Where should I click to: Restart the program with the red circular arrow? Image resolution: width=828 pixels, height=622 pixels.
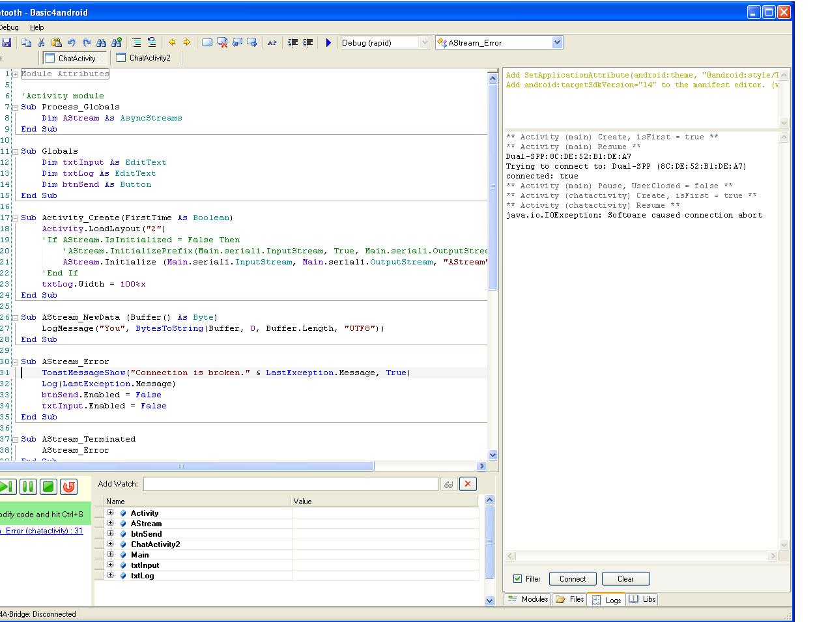pos(68,487)
